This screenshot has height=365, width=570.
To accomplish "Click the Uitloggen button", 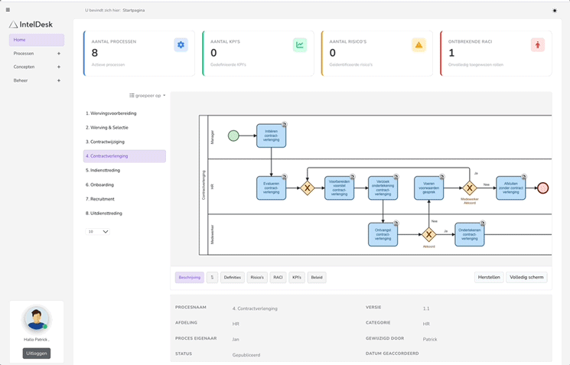I will [37, 354].
